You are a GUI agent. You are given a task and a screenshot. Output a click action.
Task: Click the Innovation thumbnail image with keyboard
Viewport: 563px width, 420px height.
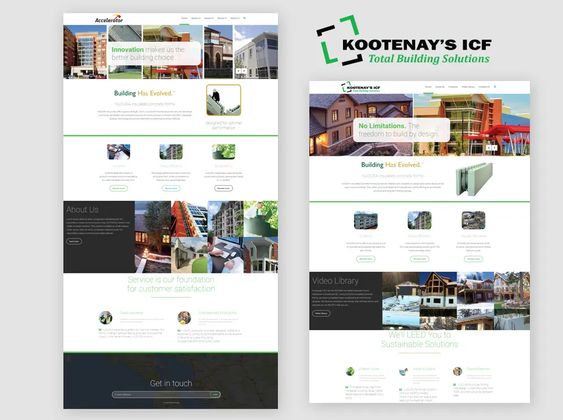(119, 152)
